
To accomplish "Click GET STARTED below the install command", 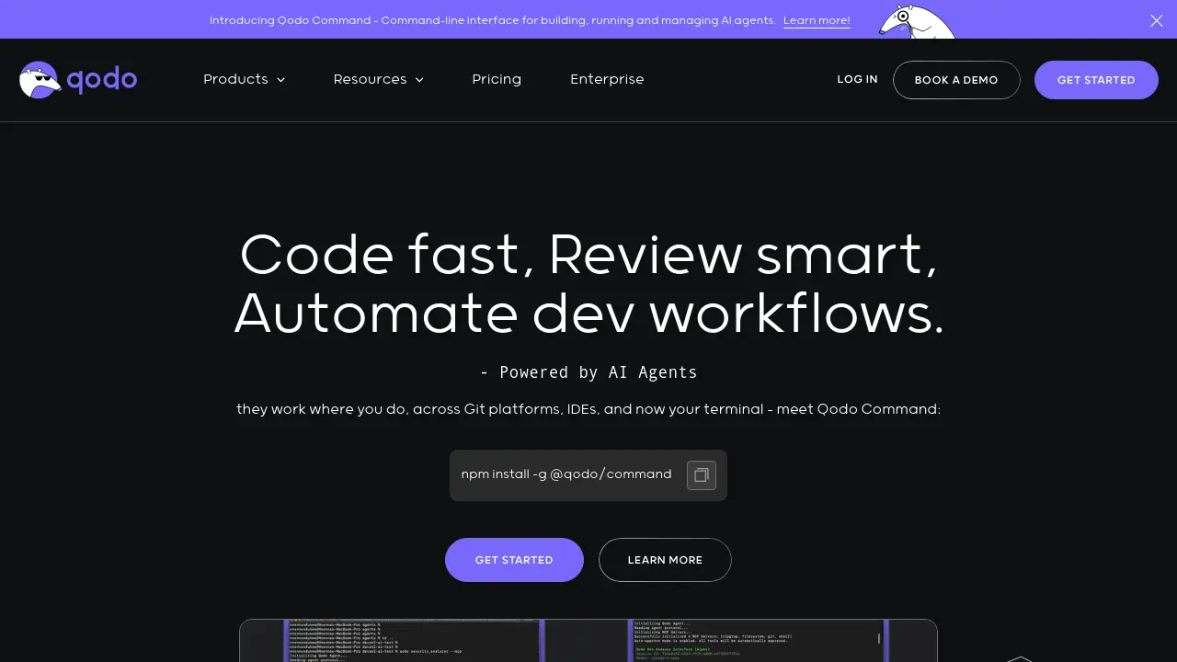I will click(514, 560).
